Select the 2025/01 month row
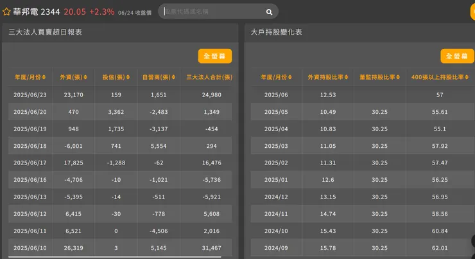Screen dimensions: 475x259 click(362, 180)
